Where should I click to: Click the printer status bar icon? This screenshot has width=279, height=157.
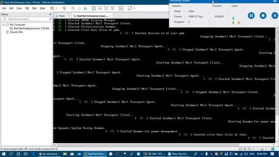(262, 149)
